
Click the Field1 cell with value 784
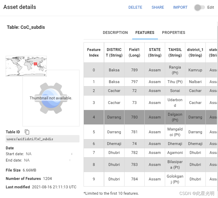[x=134, y=179]
